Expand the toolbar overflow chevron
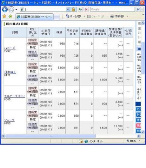Viewport: 146px width, 168px height. [143, 14]
